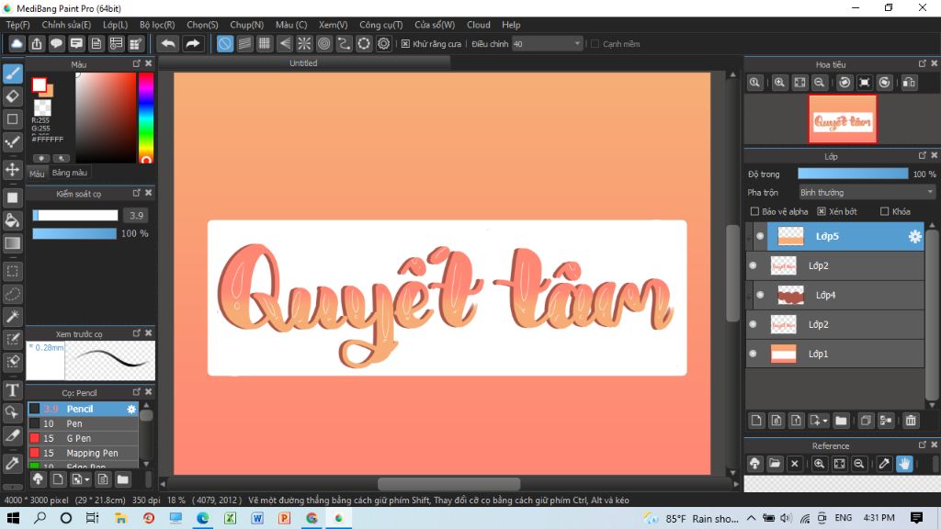This screenshot has height=529, width=941.
Task: Select the Gradient tool
Action: [13, 242]
